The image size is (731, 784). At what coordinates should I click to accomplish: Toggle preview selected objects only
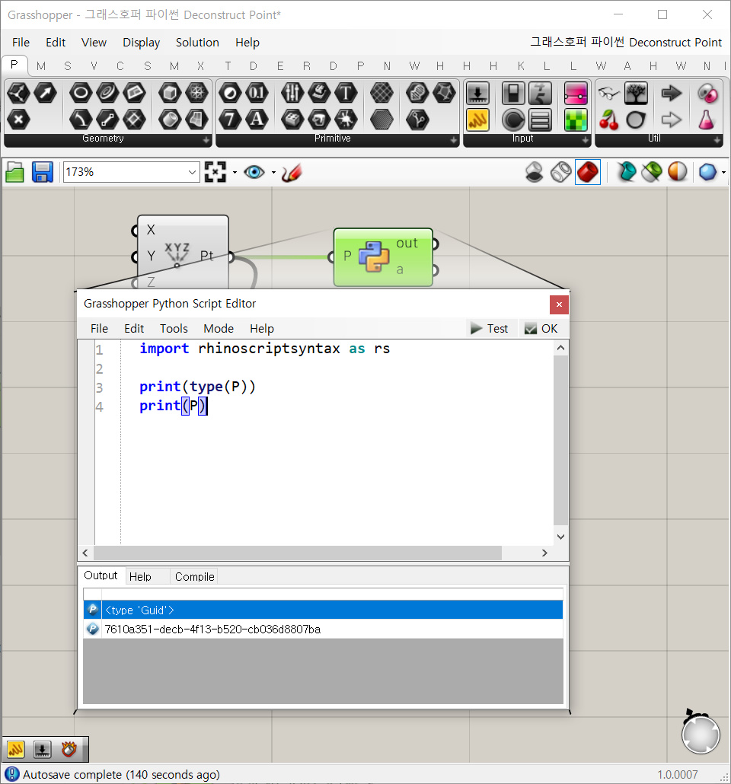tap(626, 173)
